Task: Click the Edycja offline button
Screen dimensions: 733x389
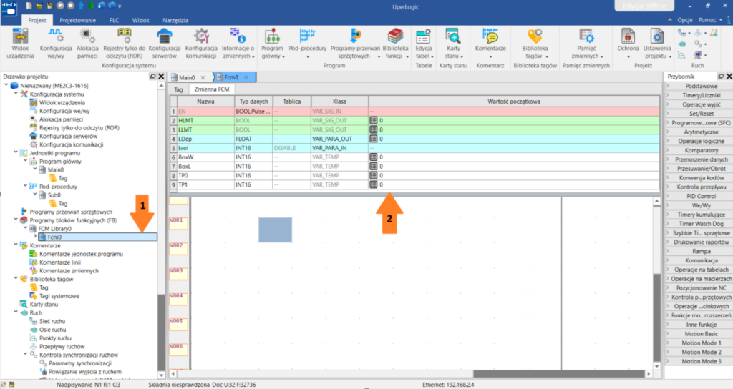Action: [x=644, y=6]
